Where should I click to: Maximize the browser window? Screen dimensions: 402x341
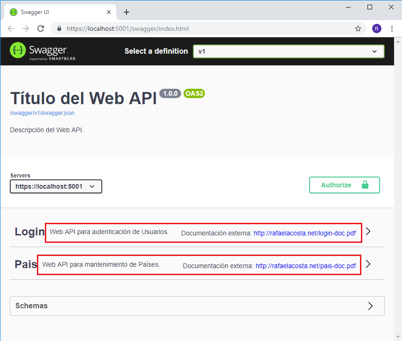coord(370,7)
